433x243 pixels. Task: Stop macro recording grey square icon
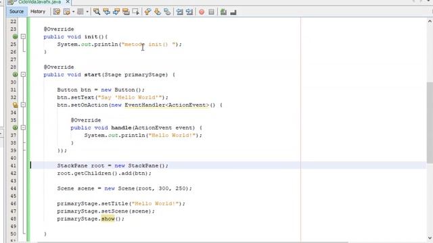(x=211, y=12)
